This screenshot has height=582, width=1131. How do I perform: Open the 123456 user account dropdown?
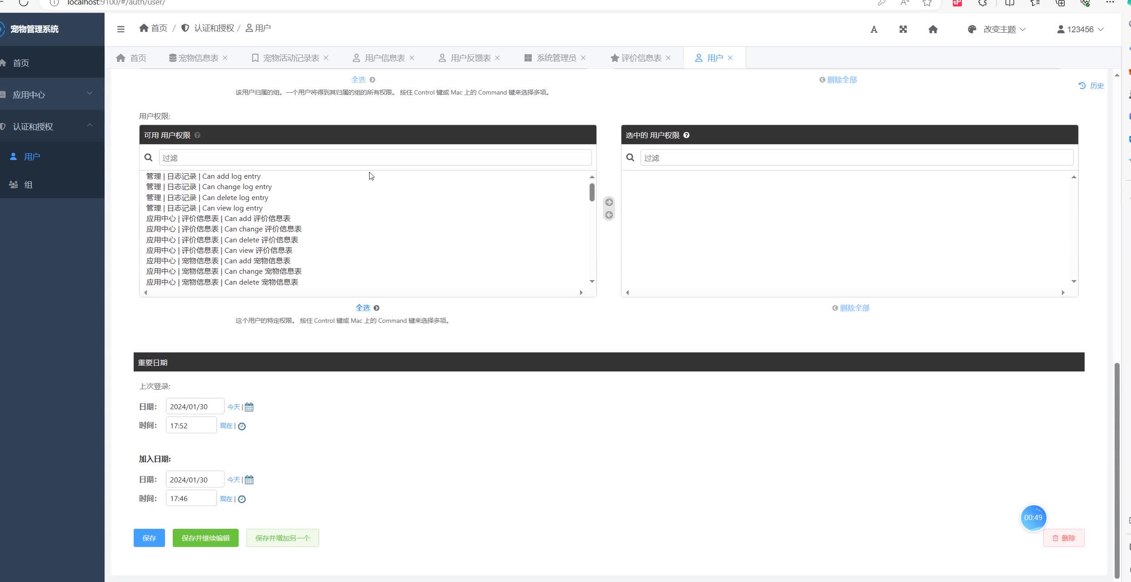click(1080, 30)
